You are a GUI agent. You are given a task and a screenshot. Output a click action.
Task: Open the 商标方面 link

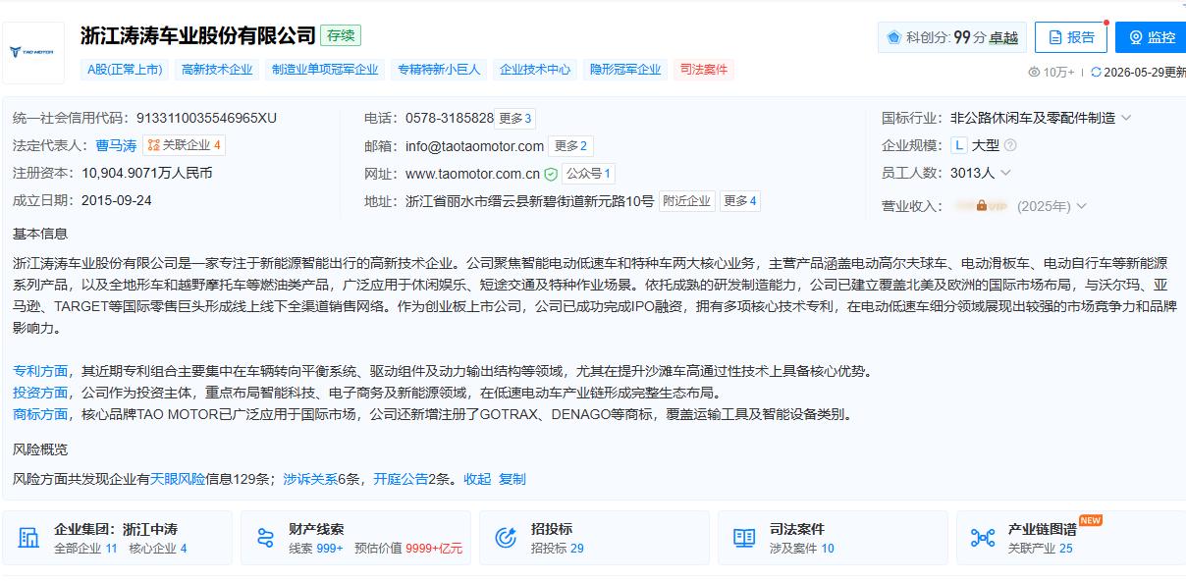(40, 414)
